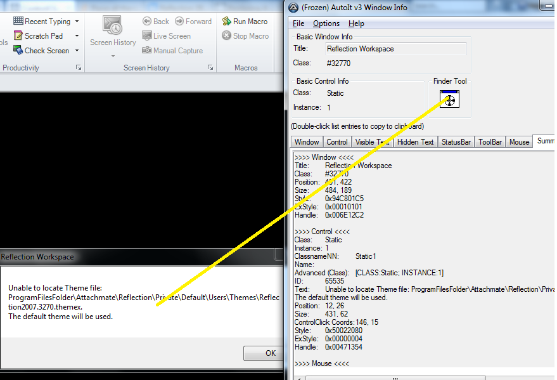The image size is (557, 380).
Task: Click the AutoIt Finder Tool crosshair icon
Action: click(x=449, y=99)
